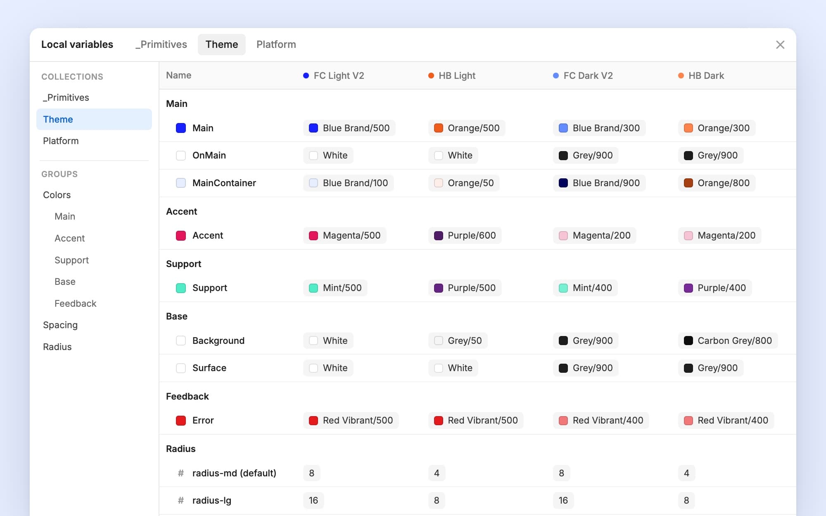Select the Background variable name
This screenshot has height=516, width=826.
tap(218, 341)
